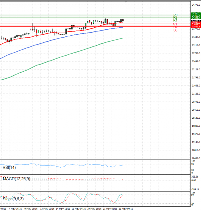Click the 19473.0 price scale value
Image resolution: width=201 pixels, height=211 pixels.
[x=196, y=134]
